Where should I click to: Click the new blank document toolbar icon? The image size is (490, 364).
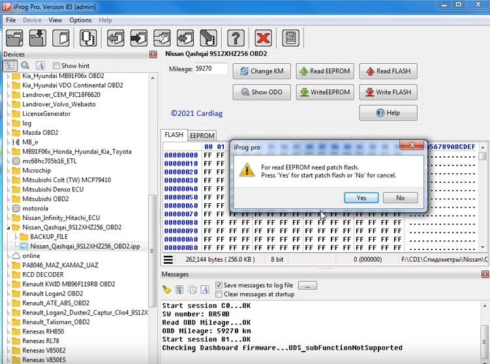(x=61, y=38)
